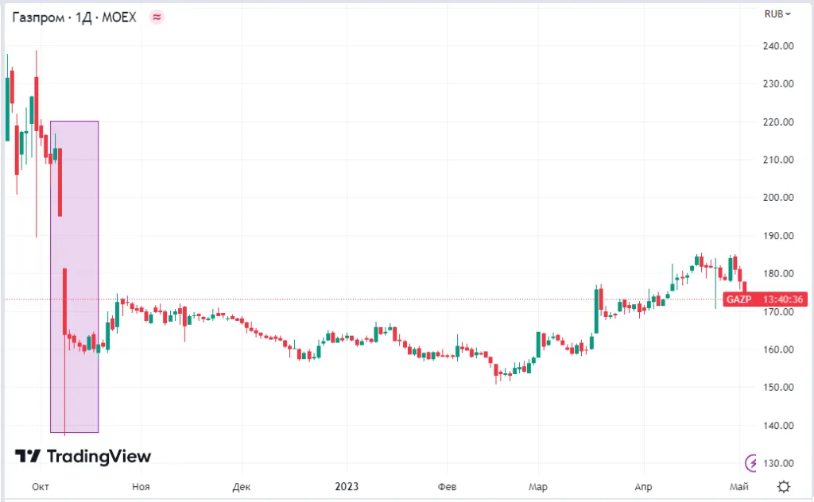Open the TradingView logo link
The height and width of the screenshot is (502, 814).
point(83,457)
